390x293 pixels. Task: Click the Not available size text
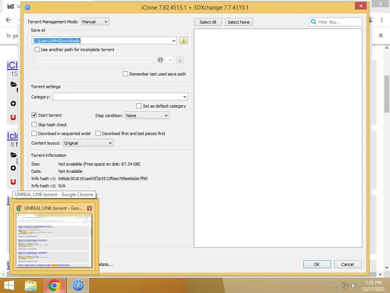point(99,164)
